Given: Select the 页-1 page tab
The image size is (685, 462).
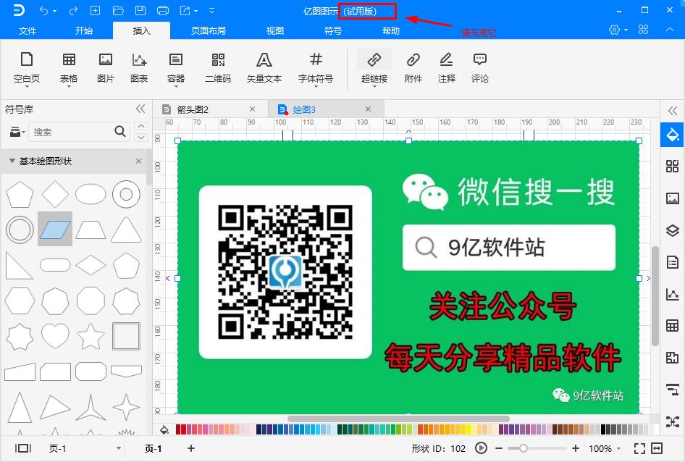Looking at the screenshot, I should click(153, 448).
